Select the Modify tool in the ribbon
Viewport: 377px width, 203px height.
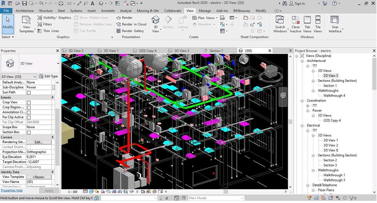coord(8,24)
